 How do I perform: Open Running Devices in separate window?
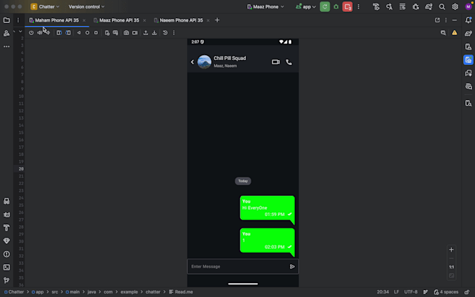point(437,20)
